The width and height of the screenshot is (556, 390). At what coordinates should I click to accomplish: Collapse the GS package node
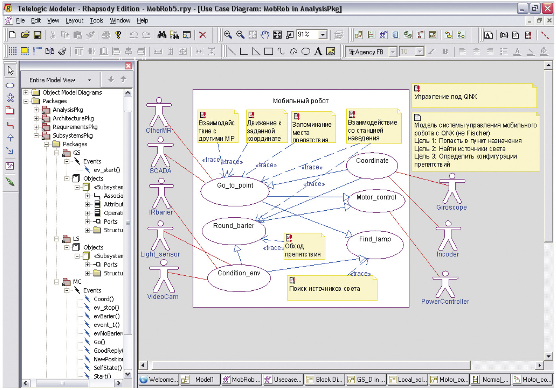click(x=57, y=153)
